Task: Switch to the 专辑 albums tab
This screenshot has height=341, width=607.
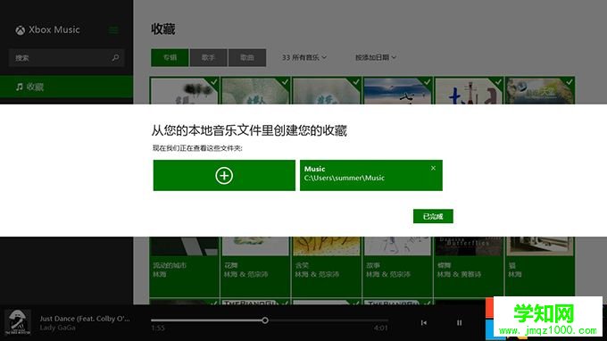Action: 170,58
